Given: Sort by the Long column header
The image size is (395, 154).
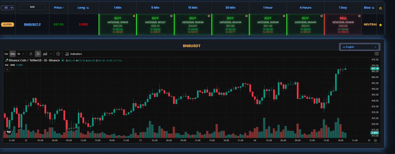Looking at the screenshot, I should [83, 8].
